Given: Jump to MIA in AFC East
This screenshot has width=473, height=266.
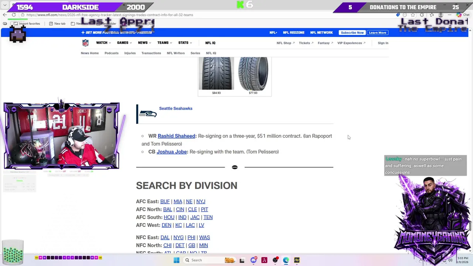Looking at the screenshot, I should [178, 201].
